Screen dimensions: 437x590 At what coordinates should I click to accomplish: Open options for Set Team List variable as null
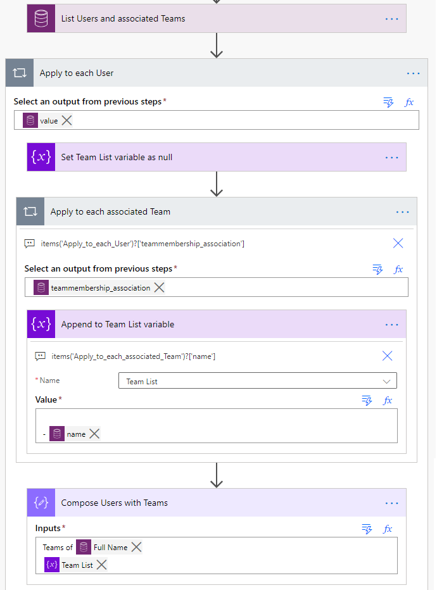(391, 158)
